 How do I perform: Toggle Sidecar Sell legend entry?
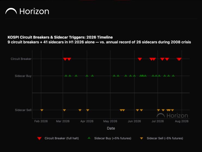(x=161, y=138)
